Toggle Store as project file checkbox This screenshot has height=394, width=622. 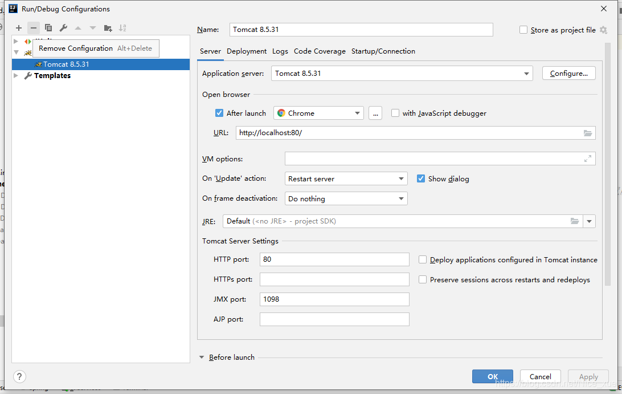tap(523, 30)
